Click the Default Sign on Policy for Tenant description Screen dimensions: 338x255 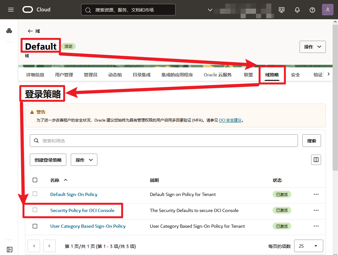click(x=183, y=194)
